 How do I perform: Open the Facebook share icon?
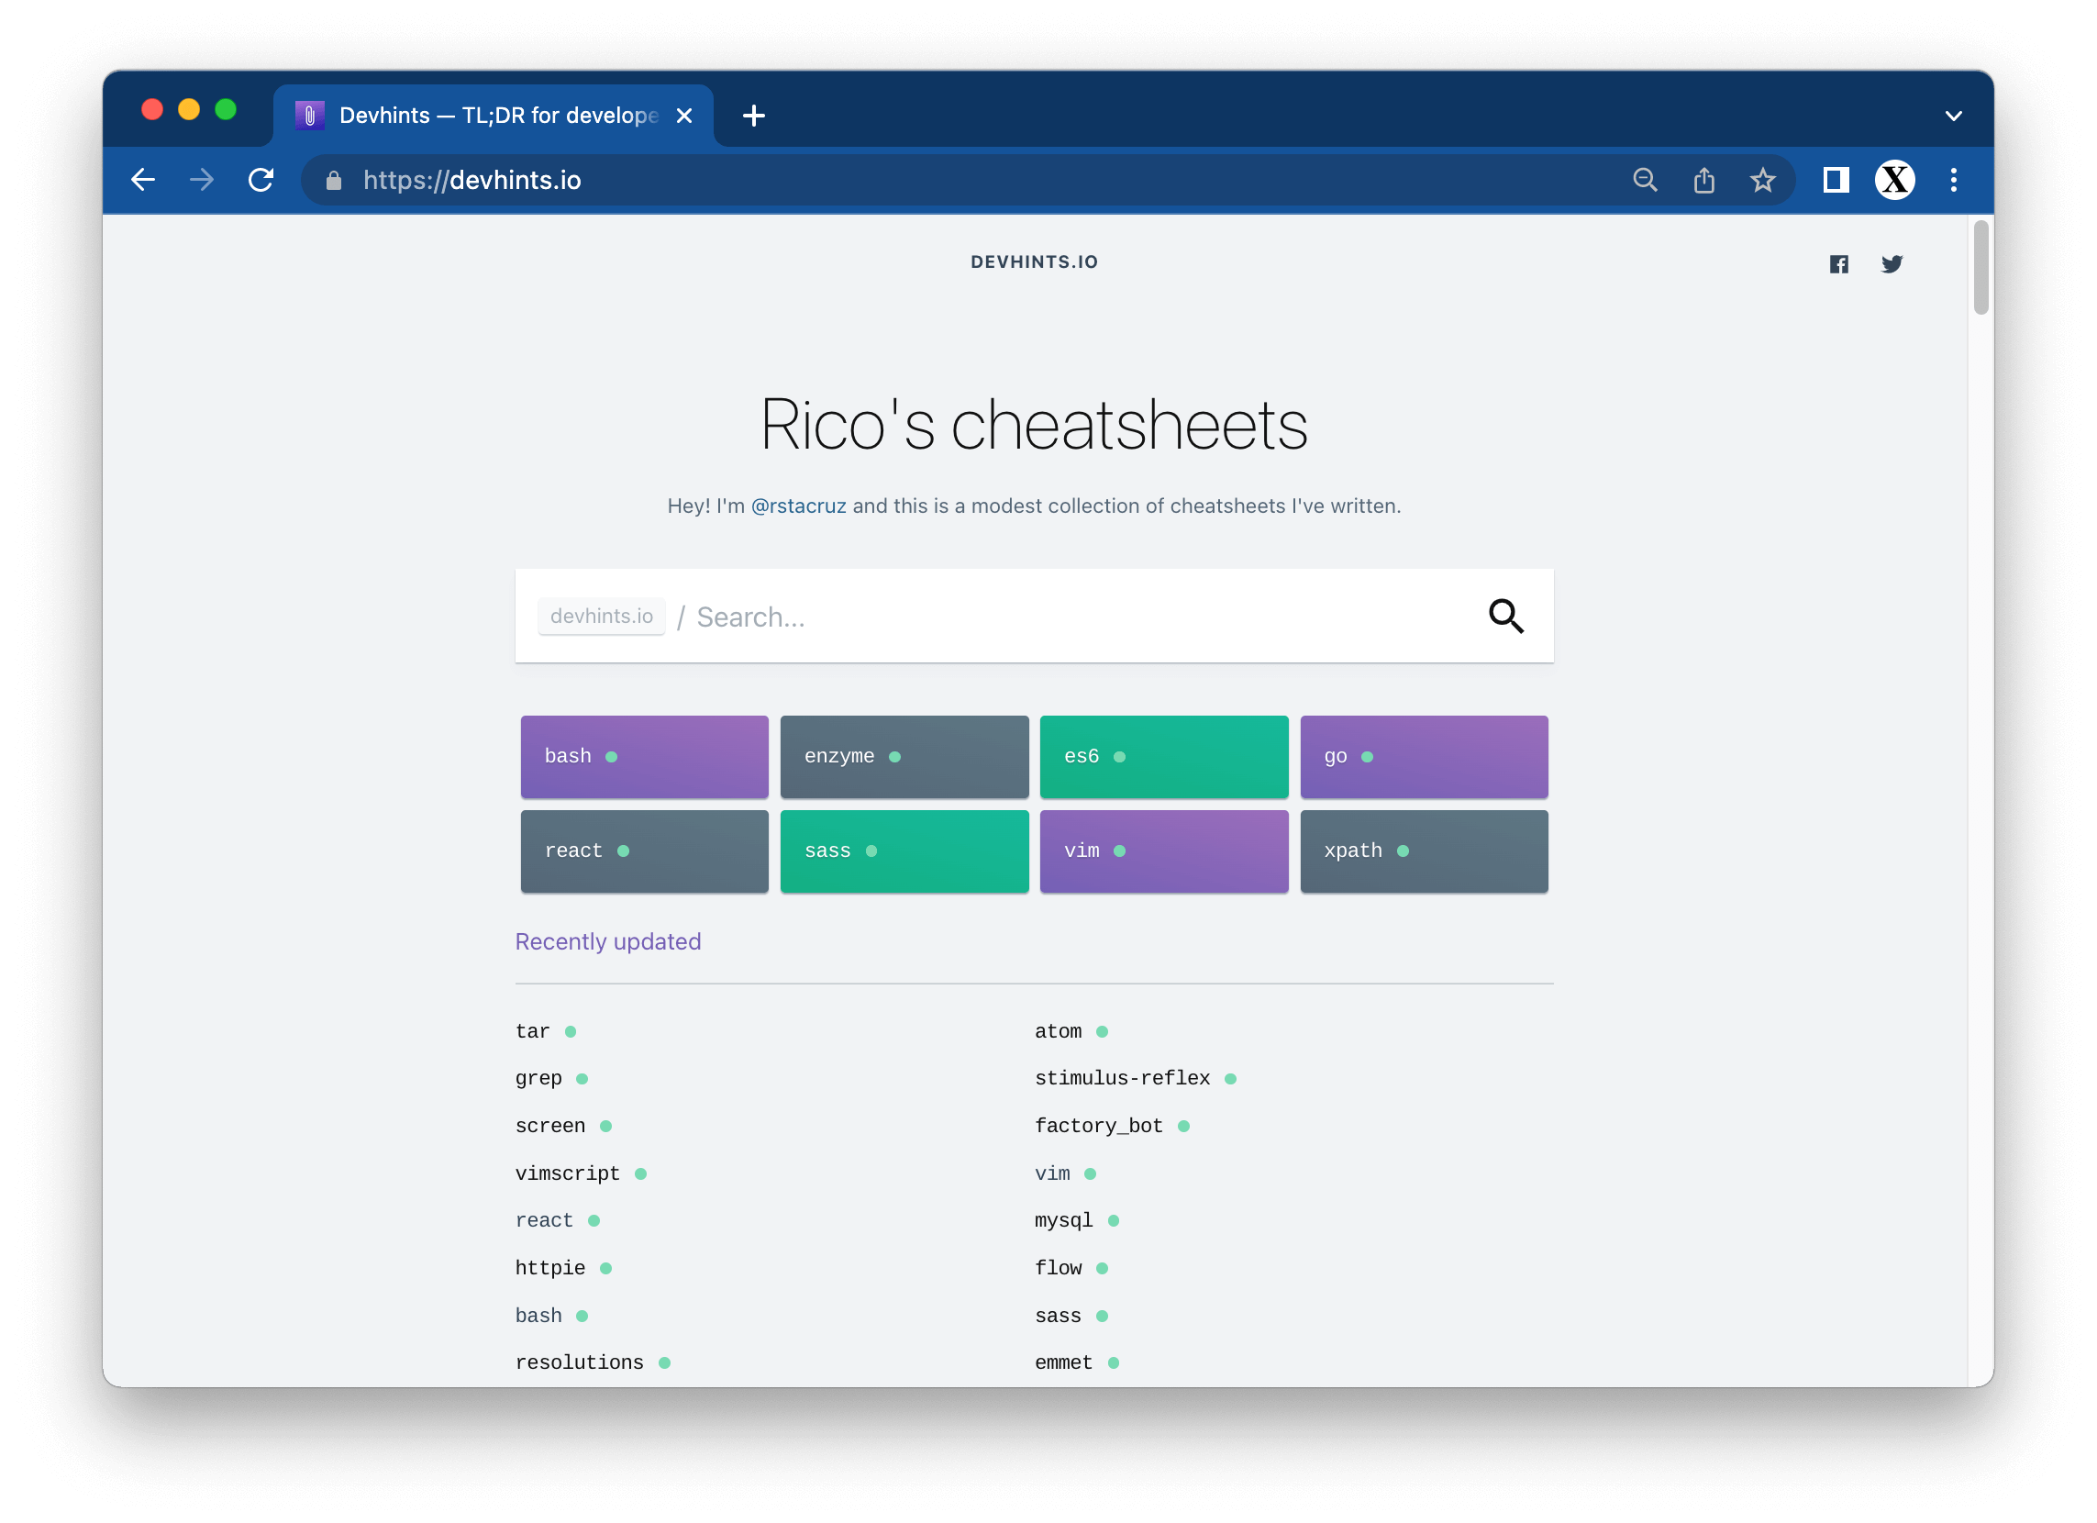click(x=1838, y=264)
